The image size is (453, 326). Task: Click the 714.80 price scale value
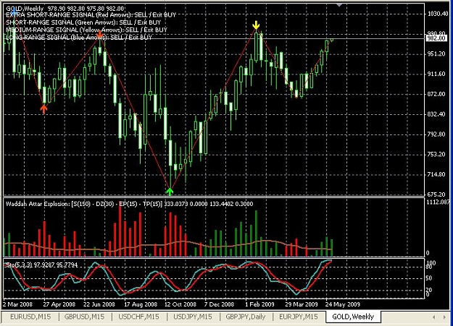(x=436, y=174)
